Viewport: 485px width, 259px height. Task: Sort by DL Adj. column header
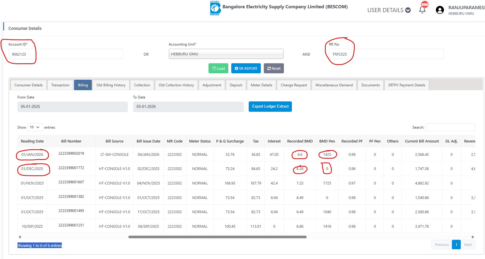(x=451, y=141)
